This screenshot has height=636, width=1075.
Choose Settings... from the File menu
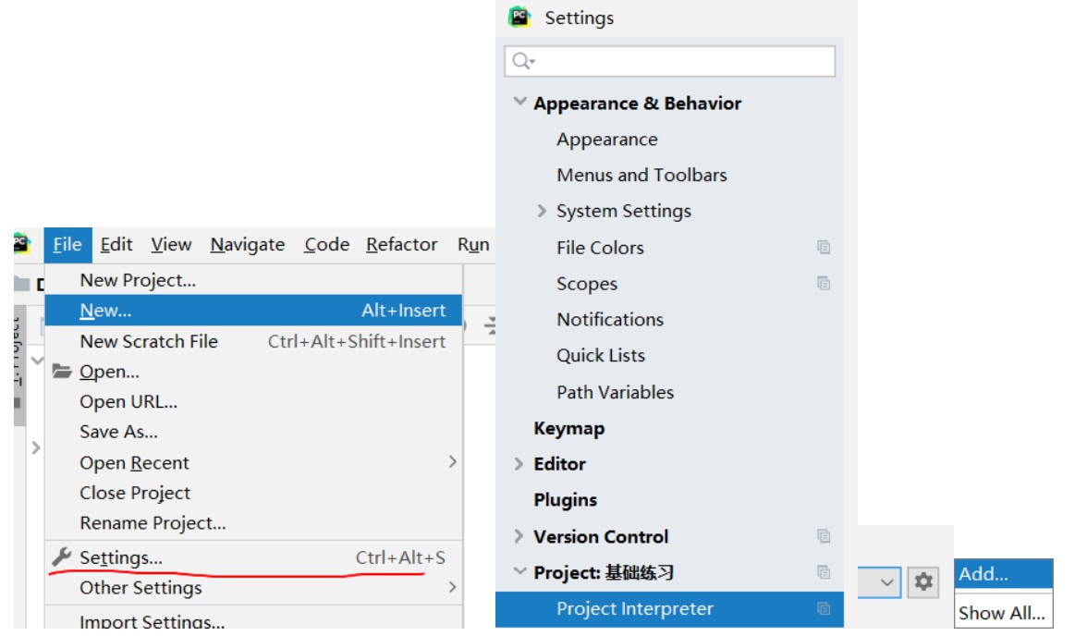click(121, 557)
